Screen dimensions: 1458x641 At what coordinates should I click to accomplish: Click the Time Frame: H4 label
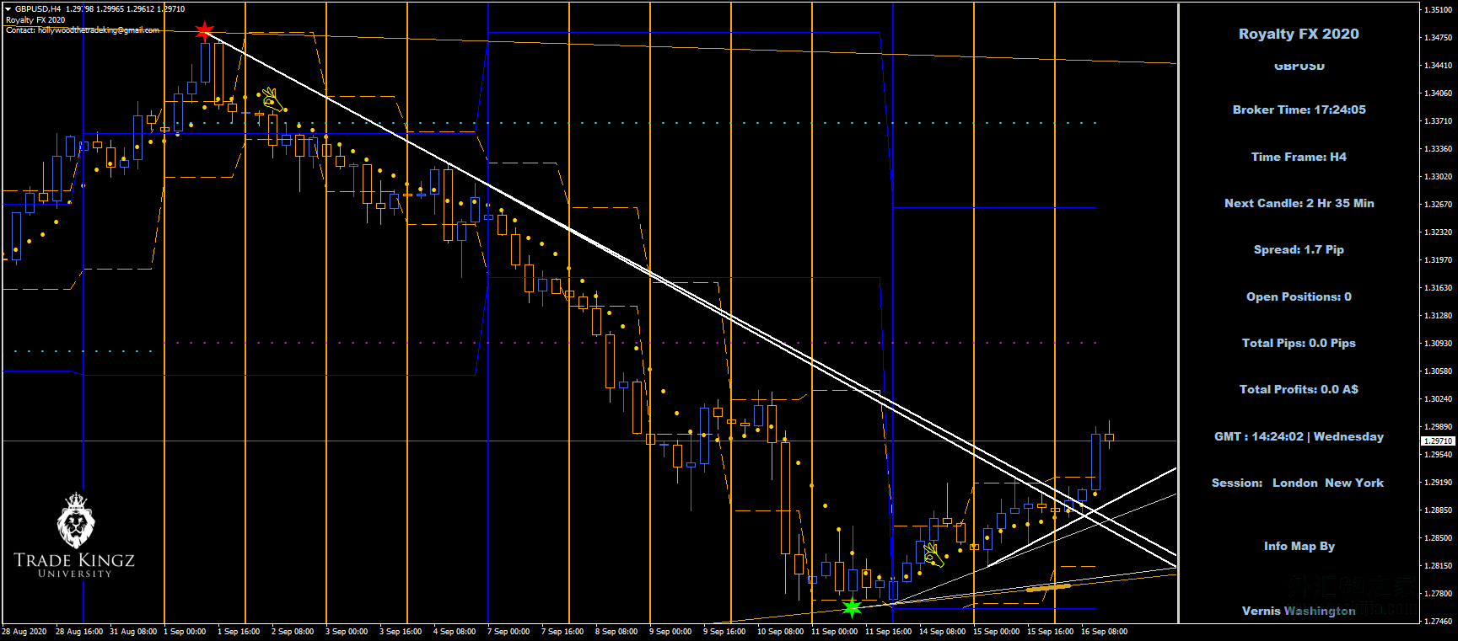click(x=1299, y=157)
